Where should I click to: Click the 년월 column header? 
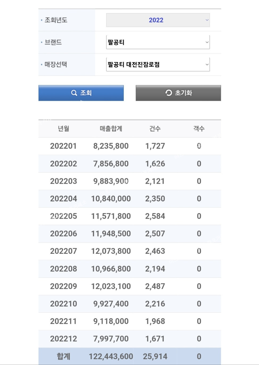tap(63, 129)
